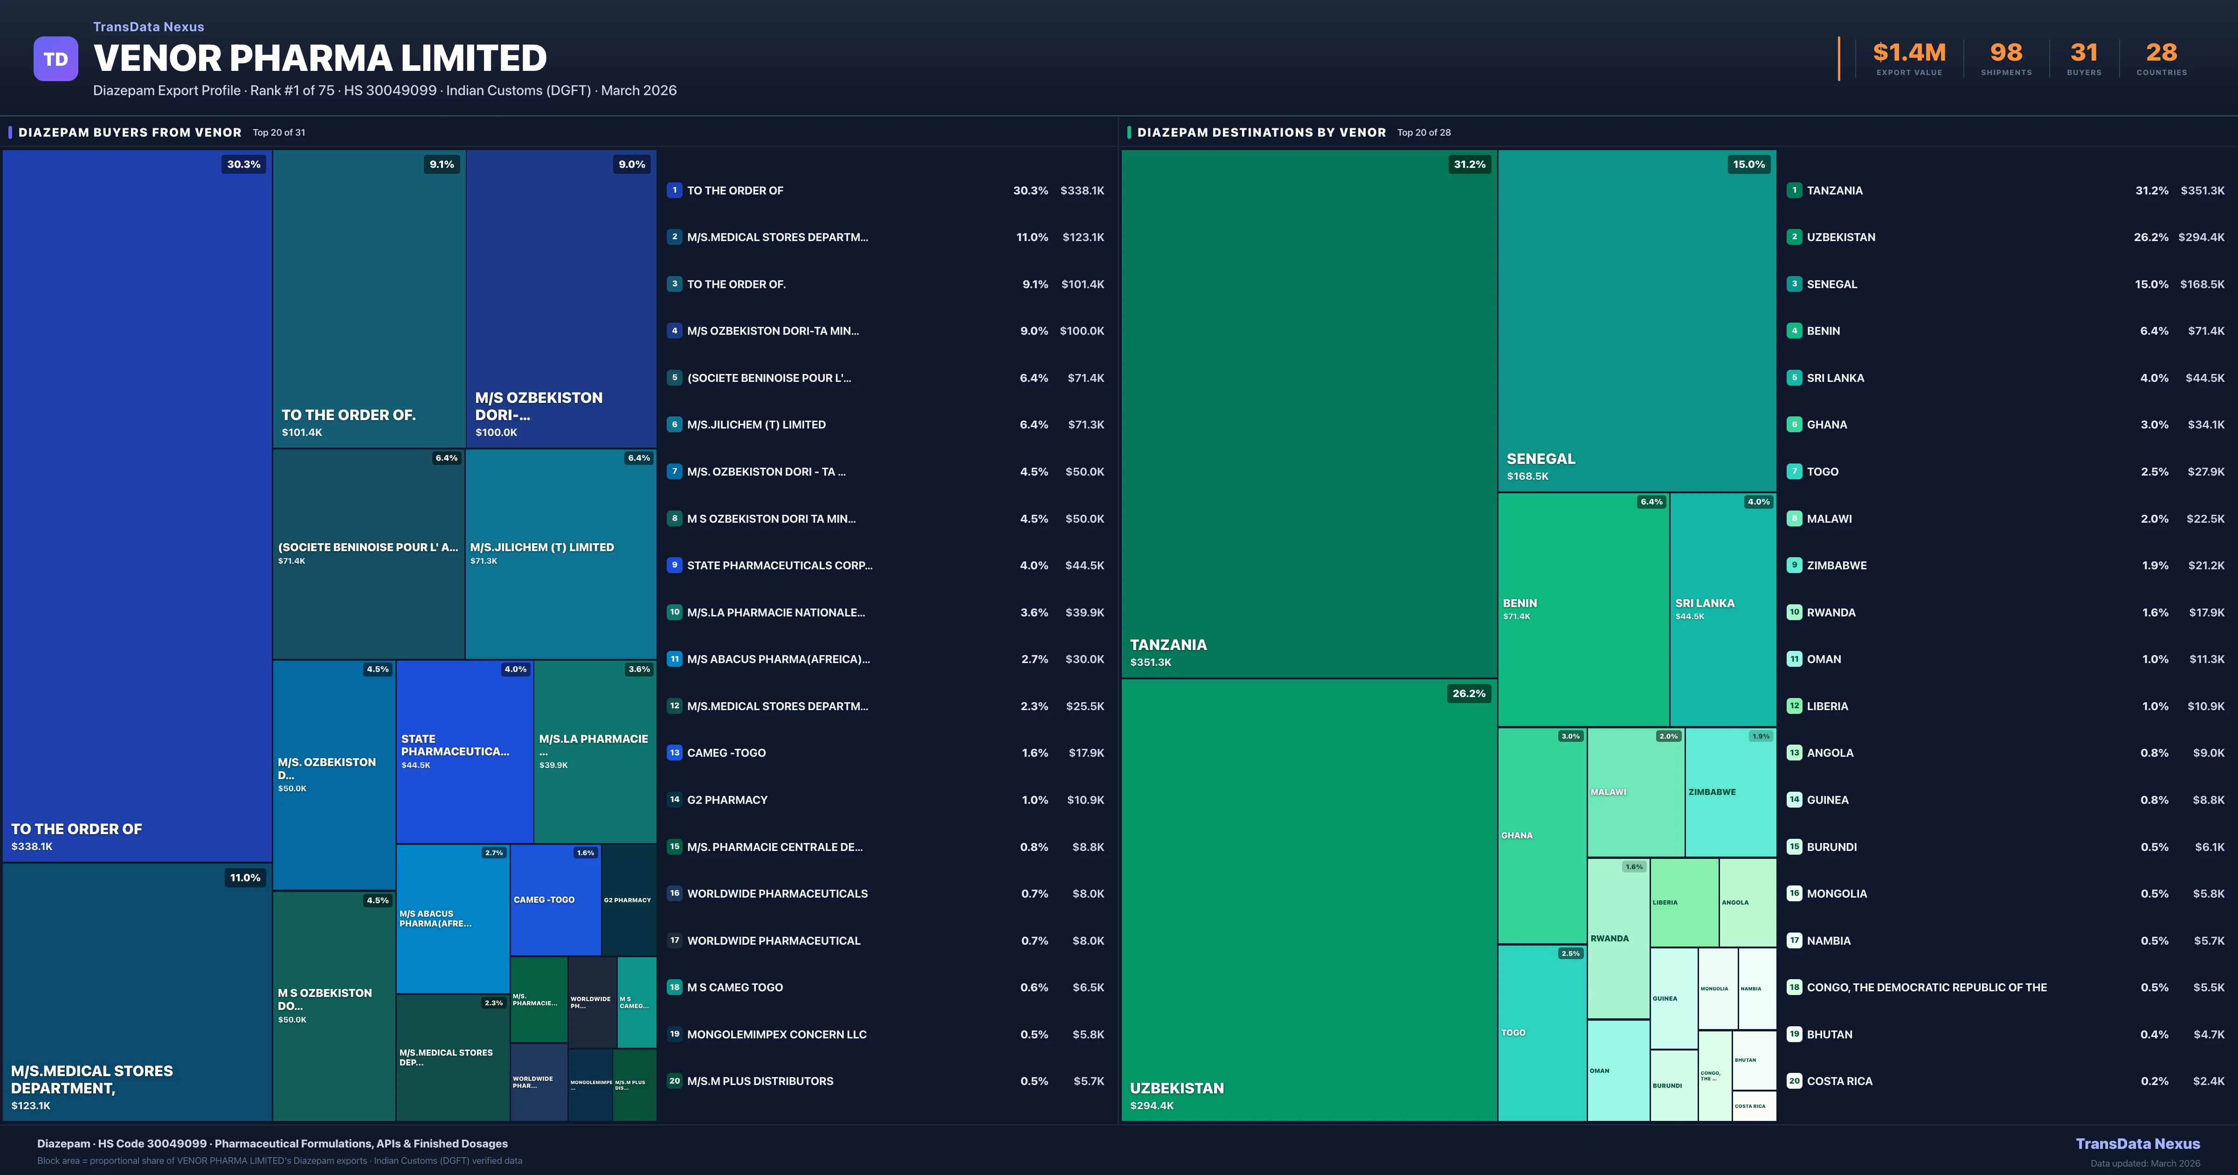
Task: Click badge 9 next to STATE PHARMACEUTICALS CORP
Action: coord(674,565)
